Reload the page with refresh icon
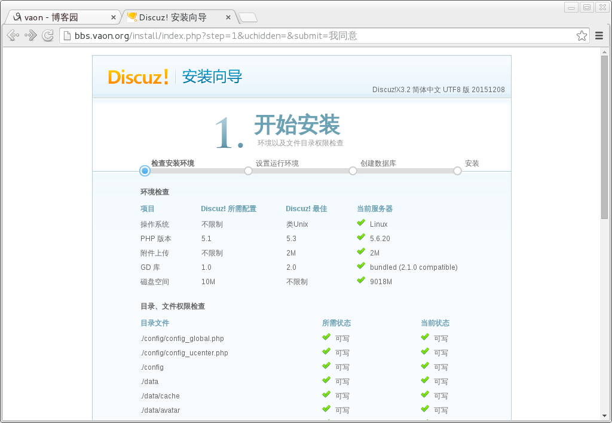The height and width of the screenshot is (423, 612). (48, 35)
